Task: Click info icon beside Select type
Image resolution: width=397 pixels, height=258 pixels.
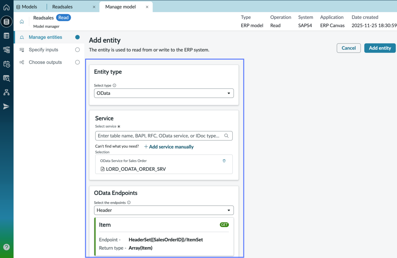Action: pyautogui.click(x=115, y=86)
